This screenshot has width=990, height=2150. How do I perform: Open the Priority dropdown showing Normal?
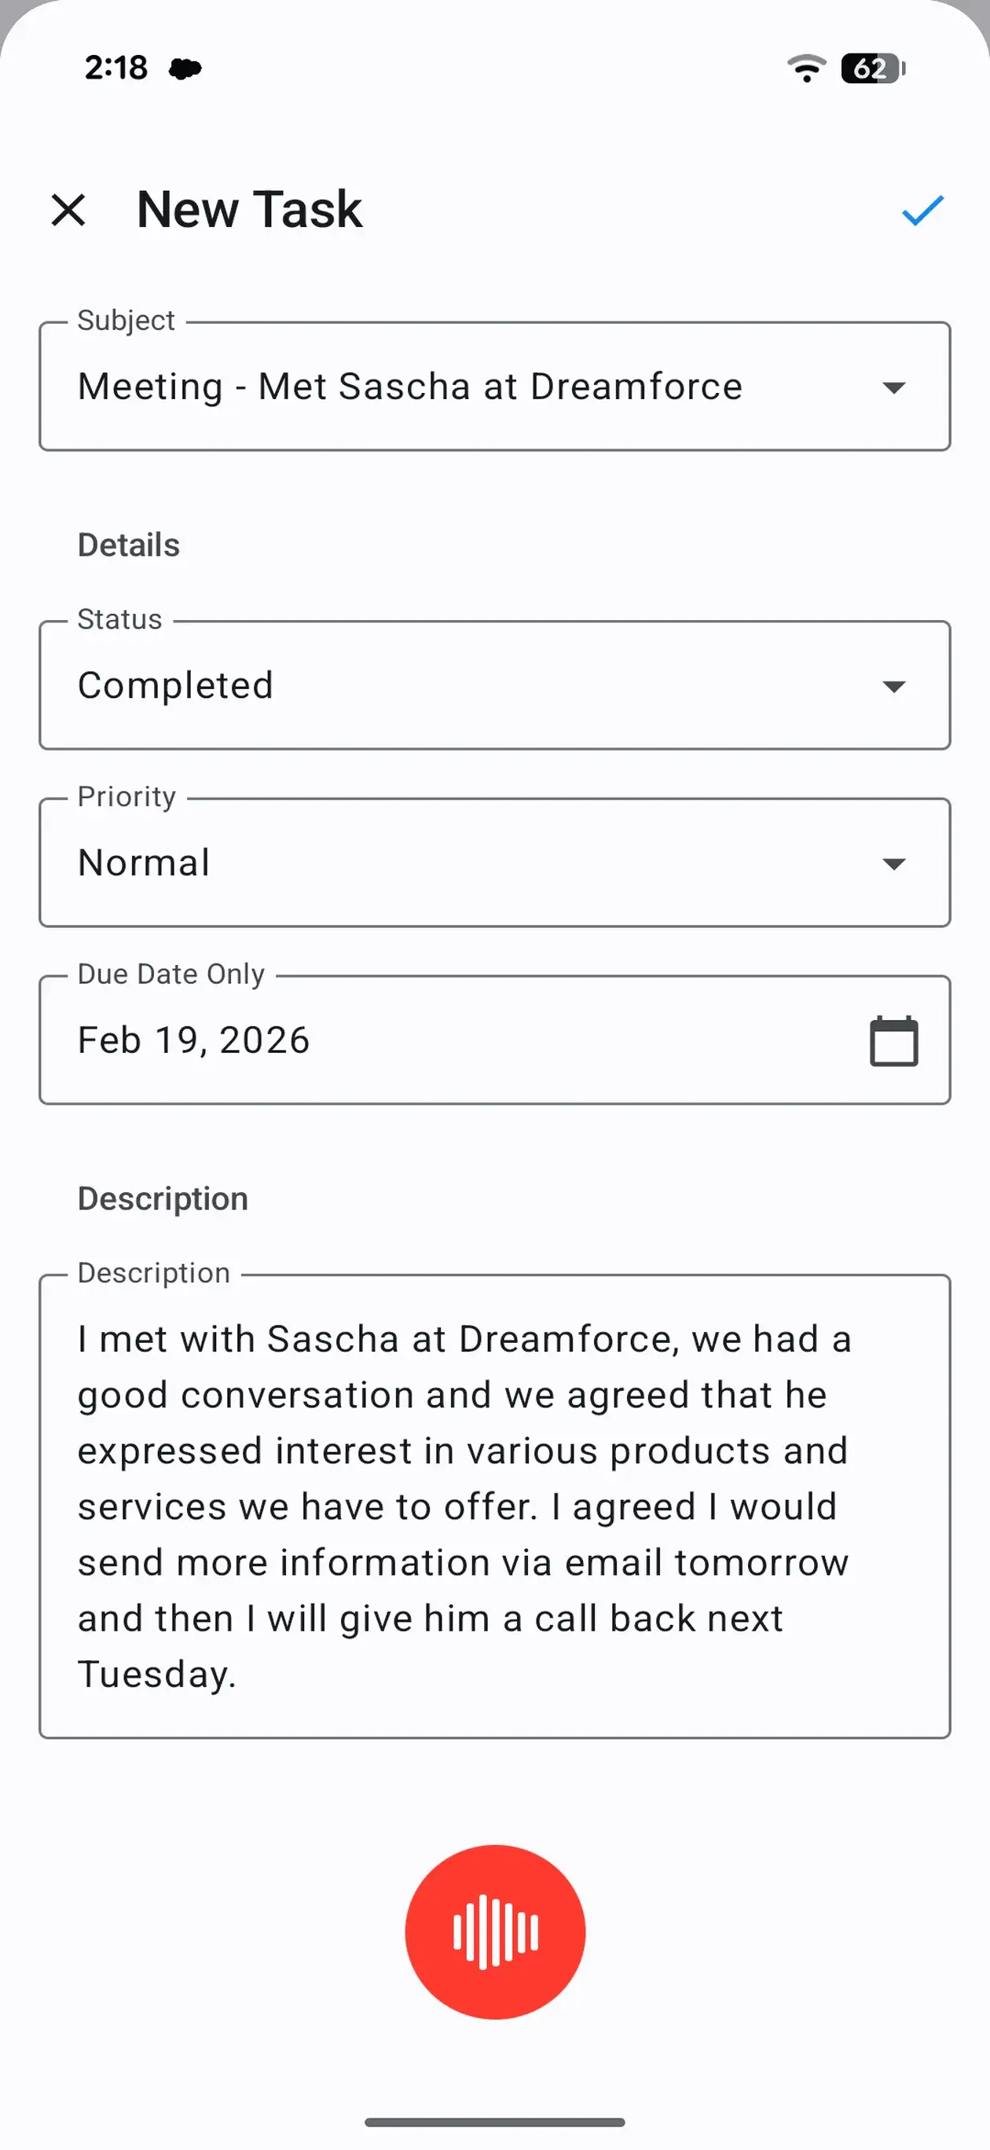pyautogui.click(x=893, y=862)
